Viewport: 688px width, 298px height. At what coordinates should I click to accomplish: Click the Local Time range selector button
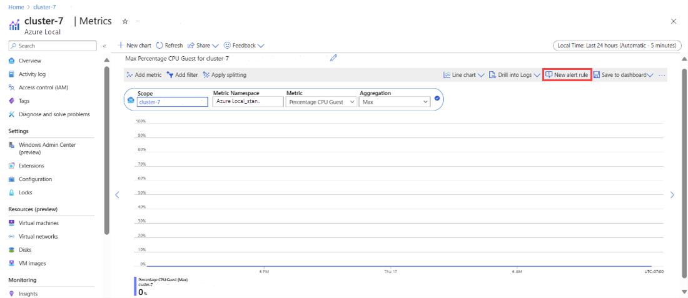pos(615,46)
